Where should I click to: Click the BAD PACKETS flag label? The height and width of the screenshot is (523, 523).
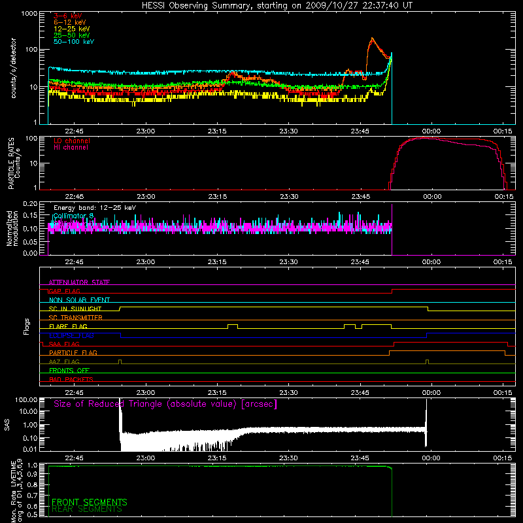[71, 379]
